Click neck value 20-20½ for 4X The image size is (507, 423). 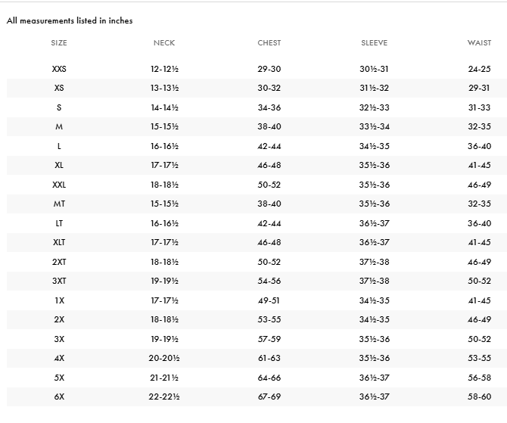(x=164, y=358)
